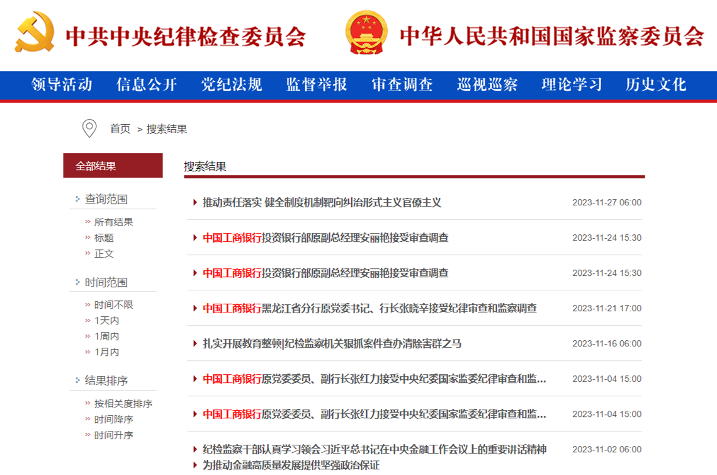Screen dimensions: 717x475
Task: Click the Communist Party hammer-and-sickle emblem
Action: pyautogui.click(x=35, y=32)
